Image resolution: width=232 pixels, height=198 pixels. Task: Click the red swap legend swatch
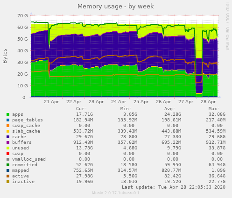pyautogui.click(x=8, y=154)
